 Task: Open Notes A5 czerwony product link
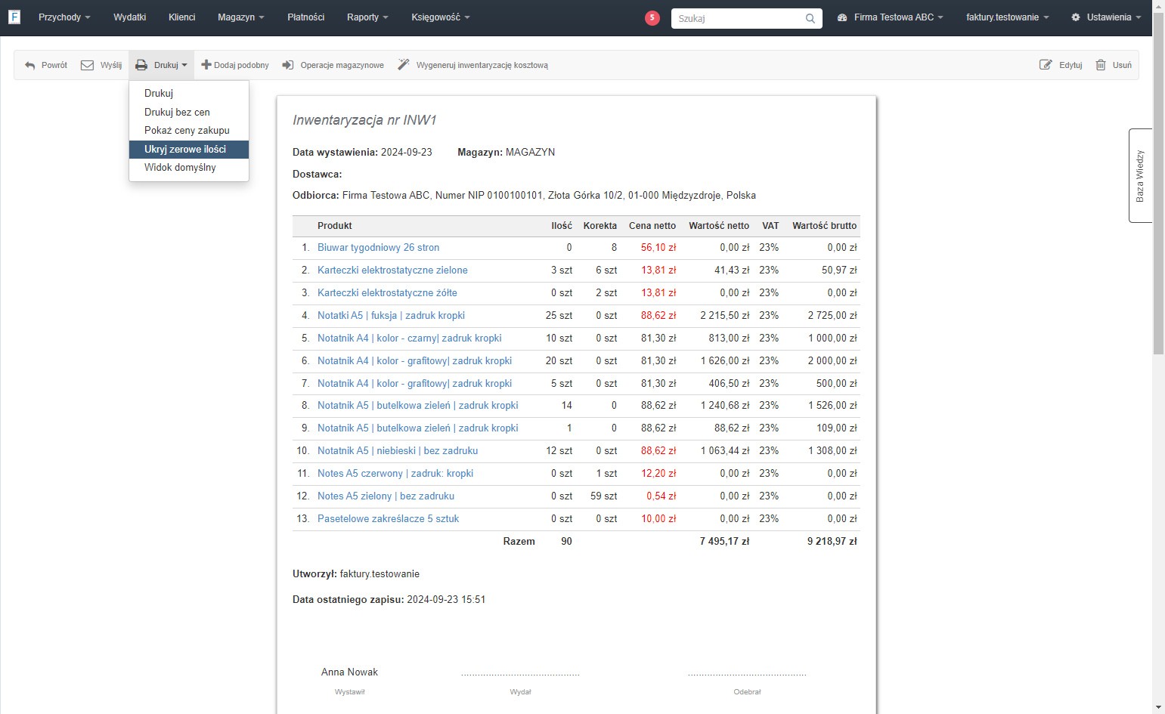click(395, 474)
